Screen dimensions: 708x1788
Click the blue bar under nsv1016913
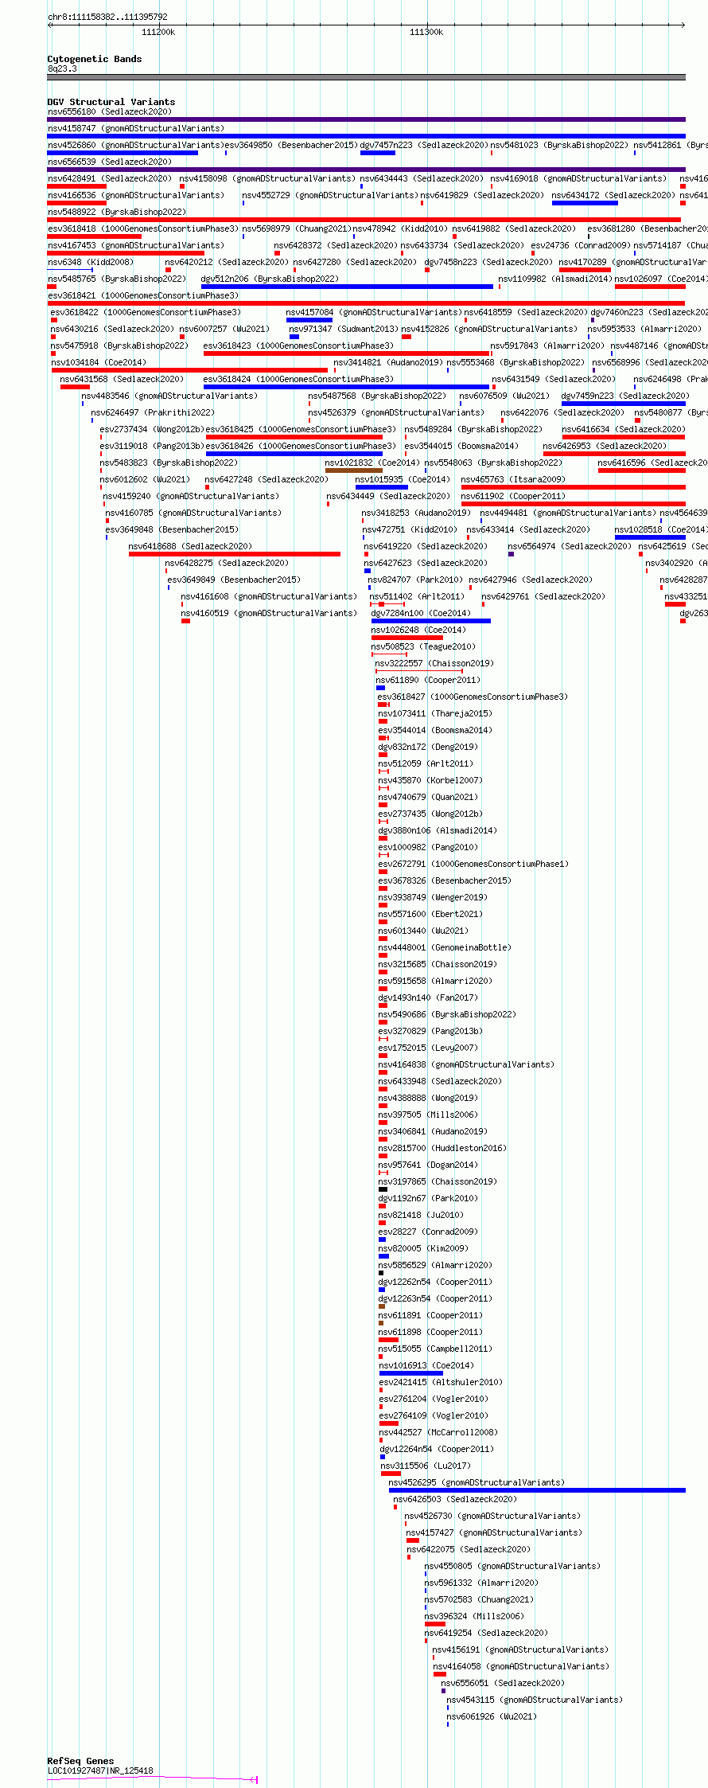[x=410, y=1373]
